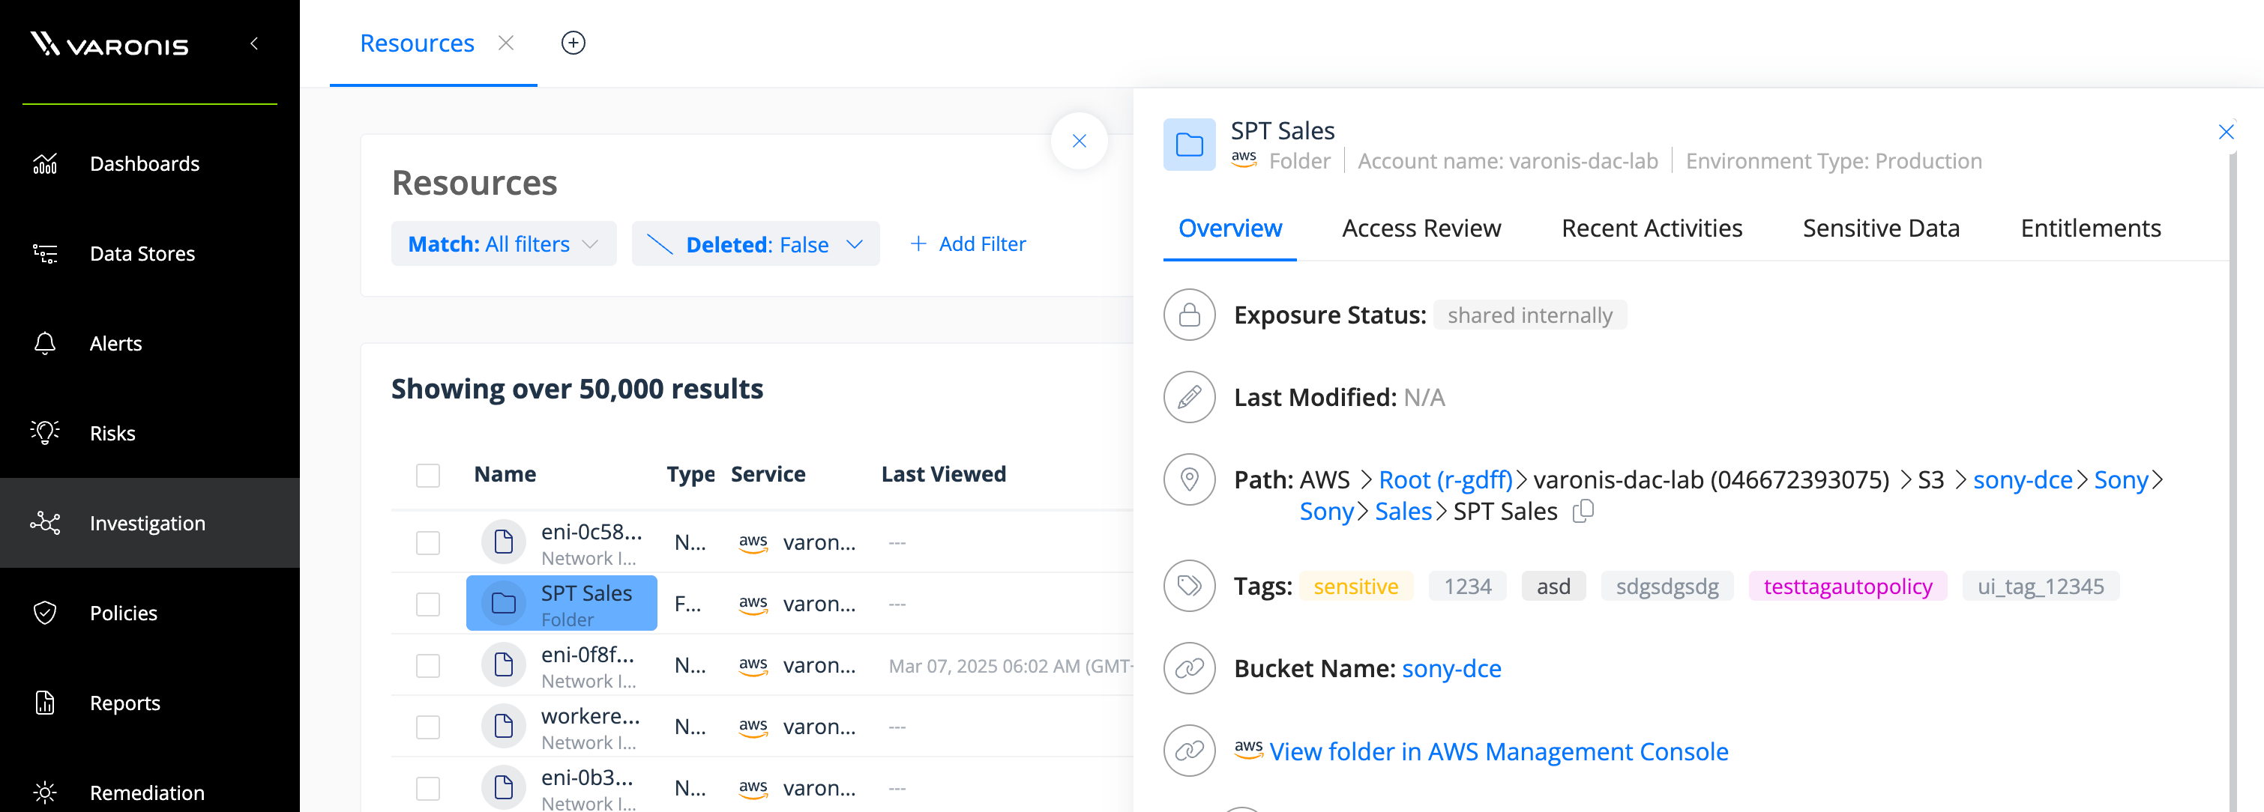Close the SPT Sales details panel
2264x812 pixels.
coord(2225,132)
